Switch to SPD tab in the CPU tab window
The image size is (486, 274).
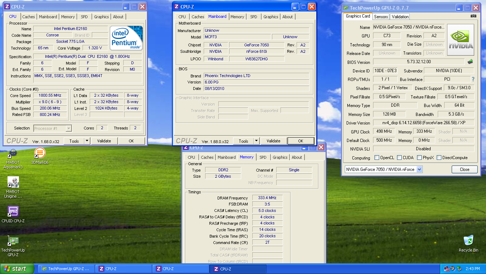point(84,17)
